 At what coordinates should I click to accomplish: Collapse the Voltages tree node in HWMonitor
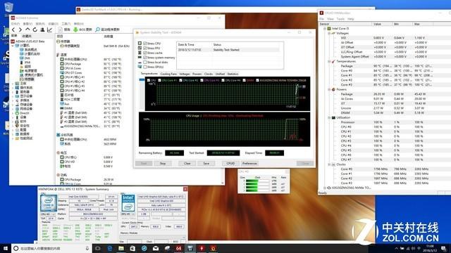[x=329, y=33]
